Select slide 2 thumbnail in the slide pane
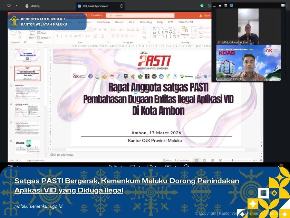The width and height of the screenshot is (290, 218). tap(27, 73)
